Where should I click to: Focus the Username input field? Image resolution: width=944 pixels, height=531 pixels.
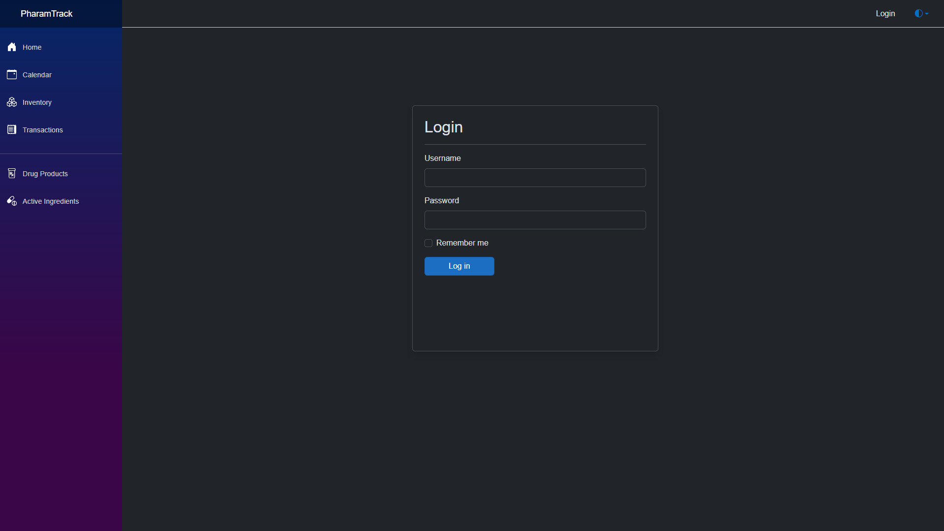coord(535,178)
